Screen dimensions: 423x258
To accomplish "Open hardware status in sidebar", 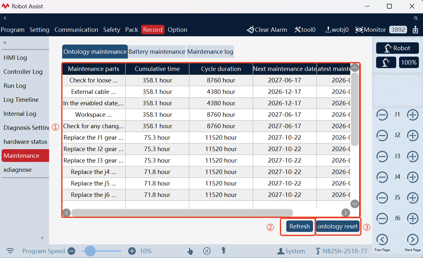I will click(25, 142).
